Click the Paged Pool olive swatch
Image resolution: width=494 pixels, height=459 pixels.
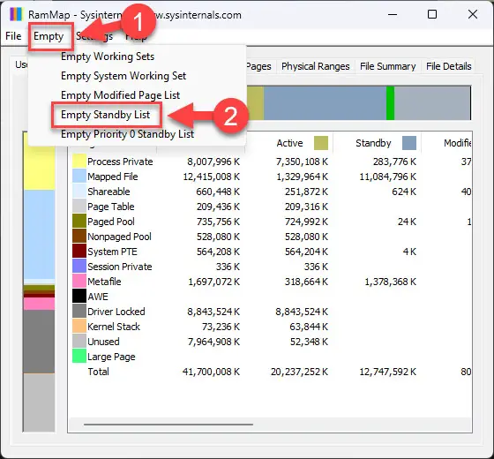[x=79, y=221]
